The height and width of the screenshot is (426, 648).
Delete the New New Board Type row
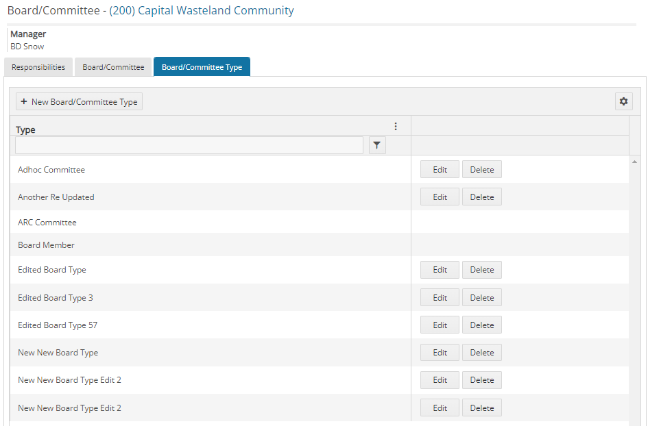[482, 353]
